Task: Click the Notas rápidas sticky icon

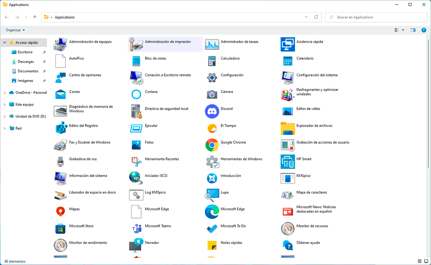Action: pyautogui.click(x=212, y=245)
